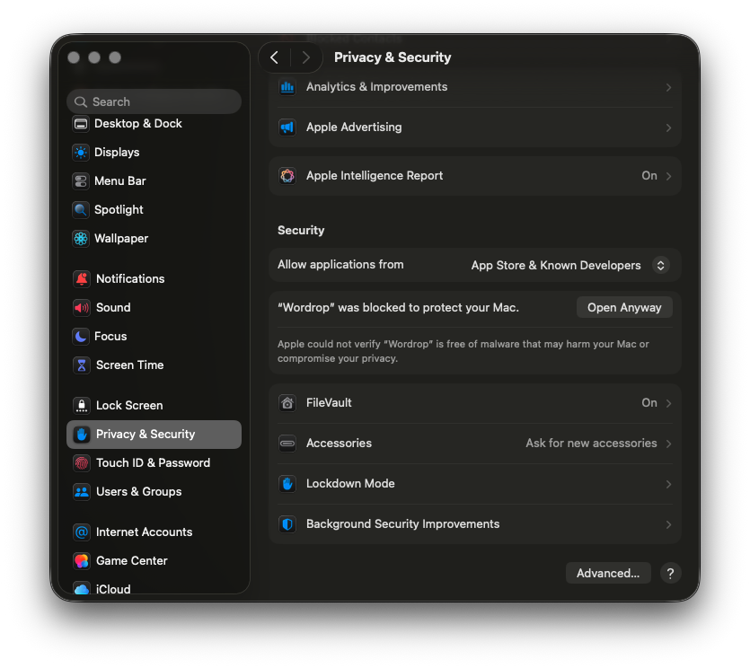The width and height of the screenshot is (750, 668).
Task: Expand Analytics & Improvements chevron
Action: pyautogui.click(x=668, y=87)
